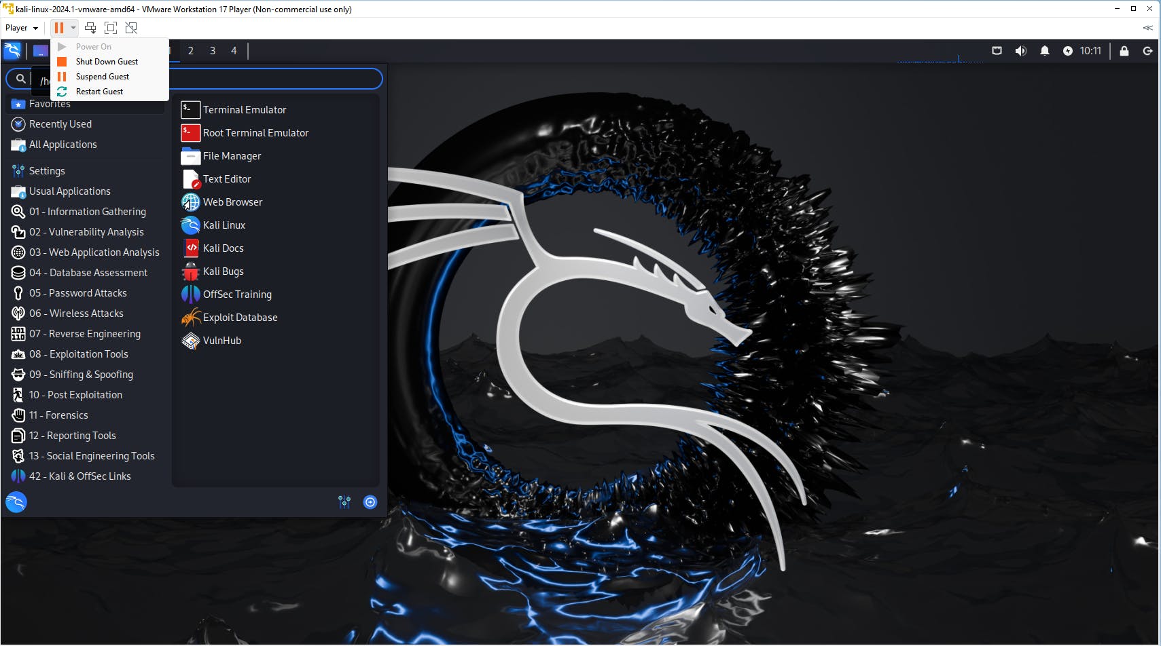This screenshot has height=646, width=1161.
Task: Switch to workspace 2
Action: pos(191,51)
